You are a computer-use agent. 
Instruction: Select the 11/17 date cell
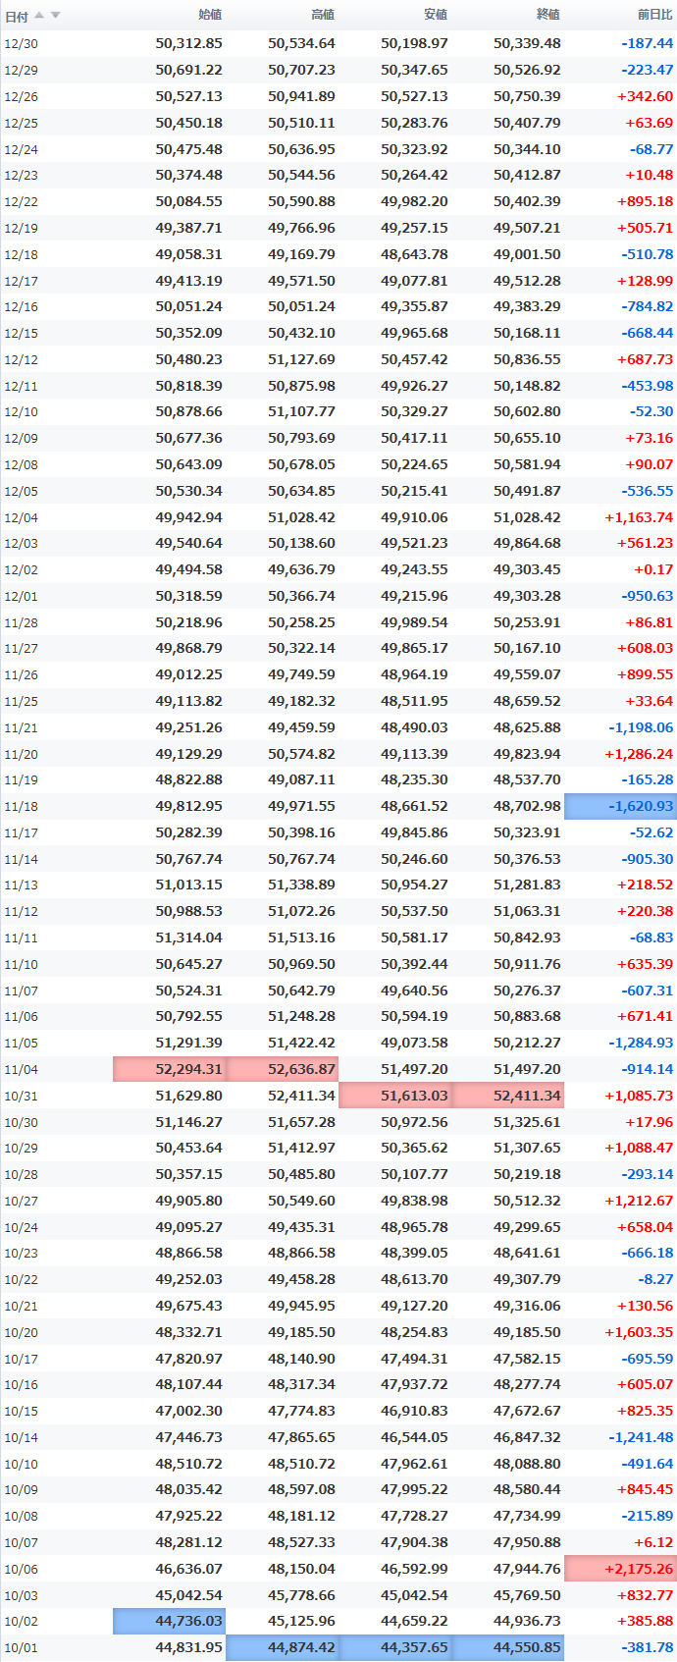tap(22, 833)
